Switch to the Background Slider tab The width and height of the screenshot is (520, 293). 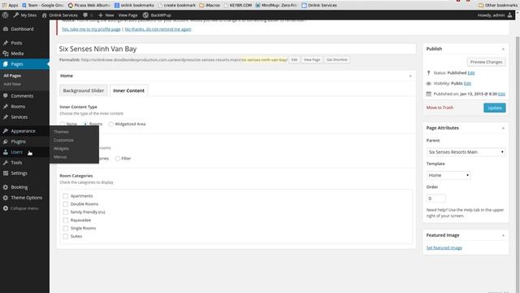click(84, 90)
